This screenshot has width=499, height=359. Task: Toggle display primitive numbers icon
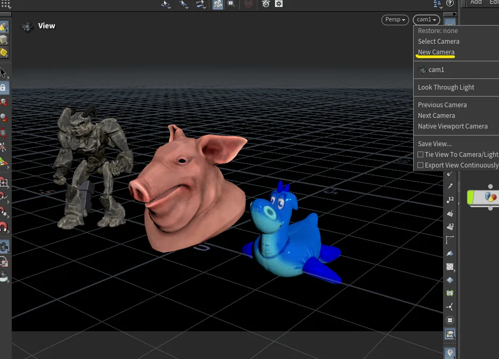click(x=450, y=227)
